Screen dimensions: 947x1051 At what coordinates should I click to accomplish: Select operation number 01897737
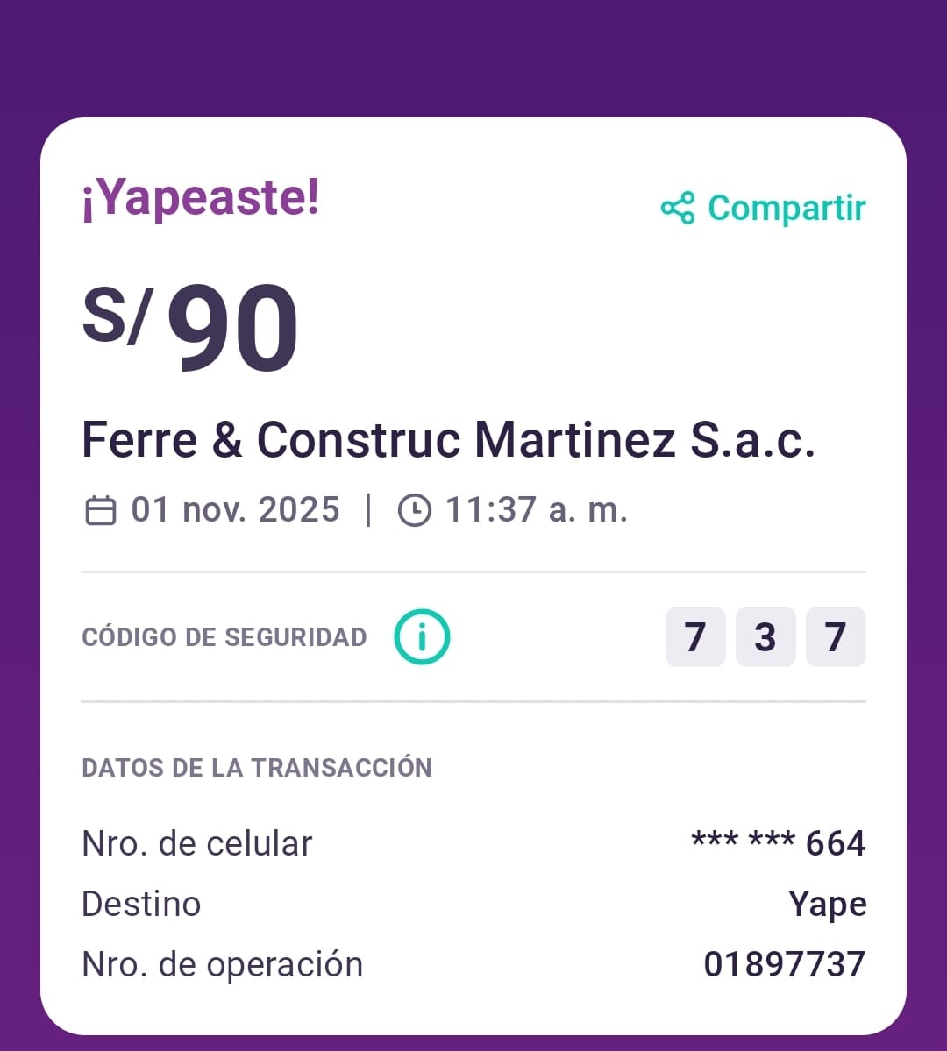pos(784,964)
